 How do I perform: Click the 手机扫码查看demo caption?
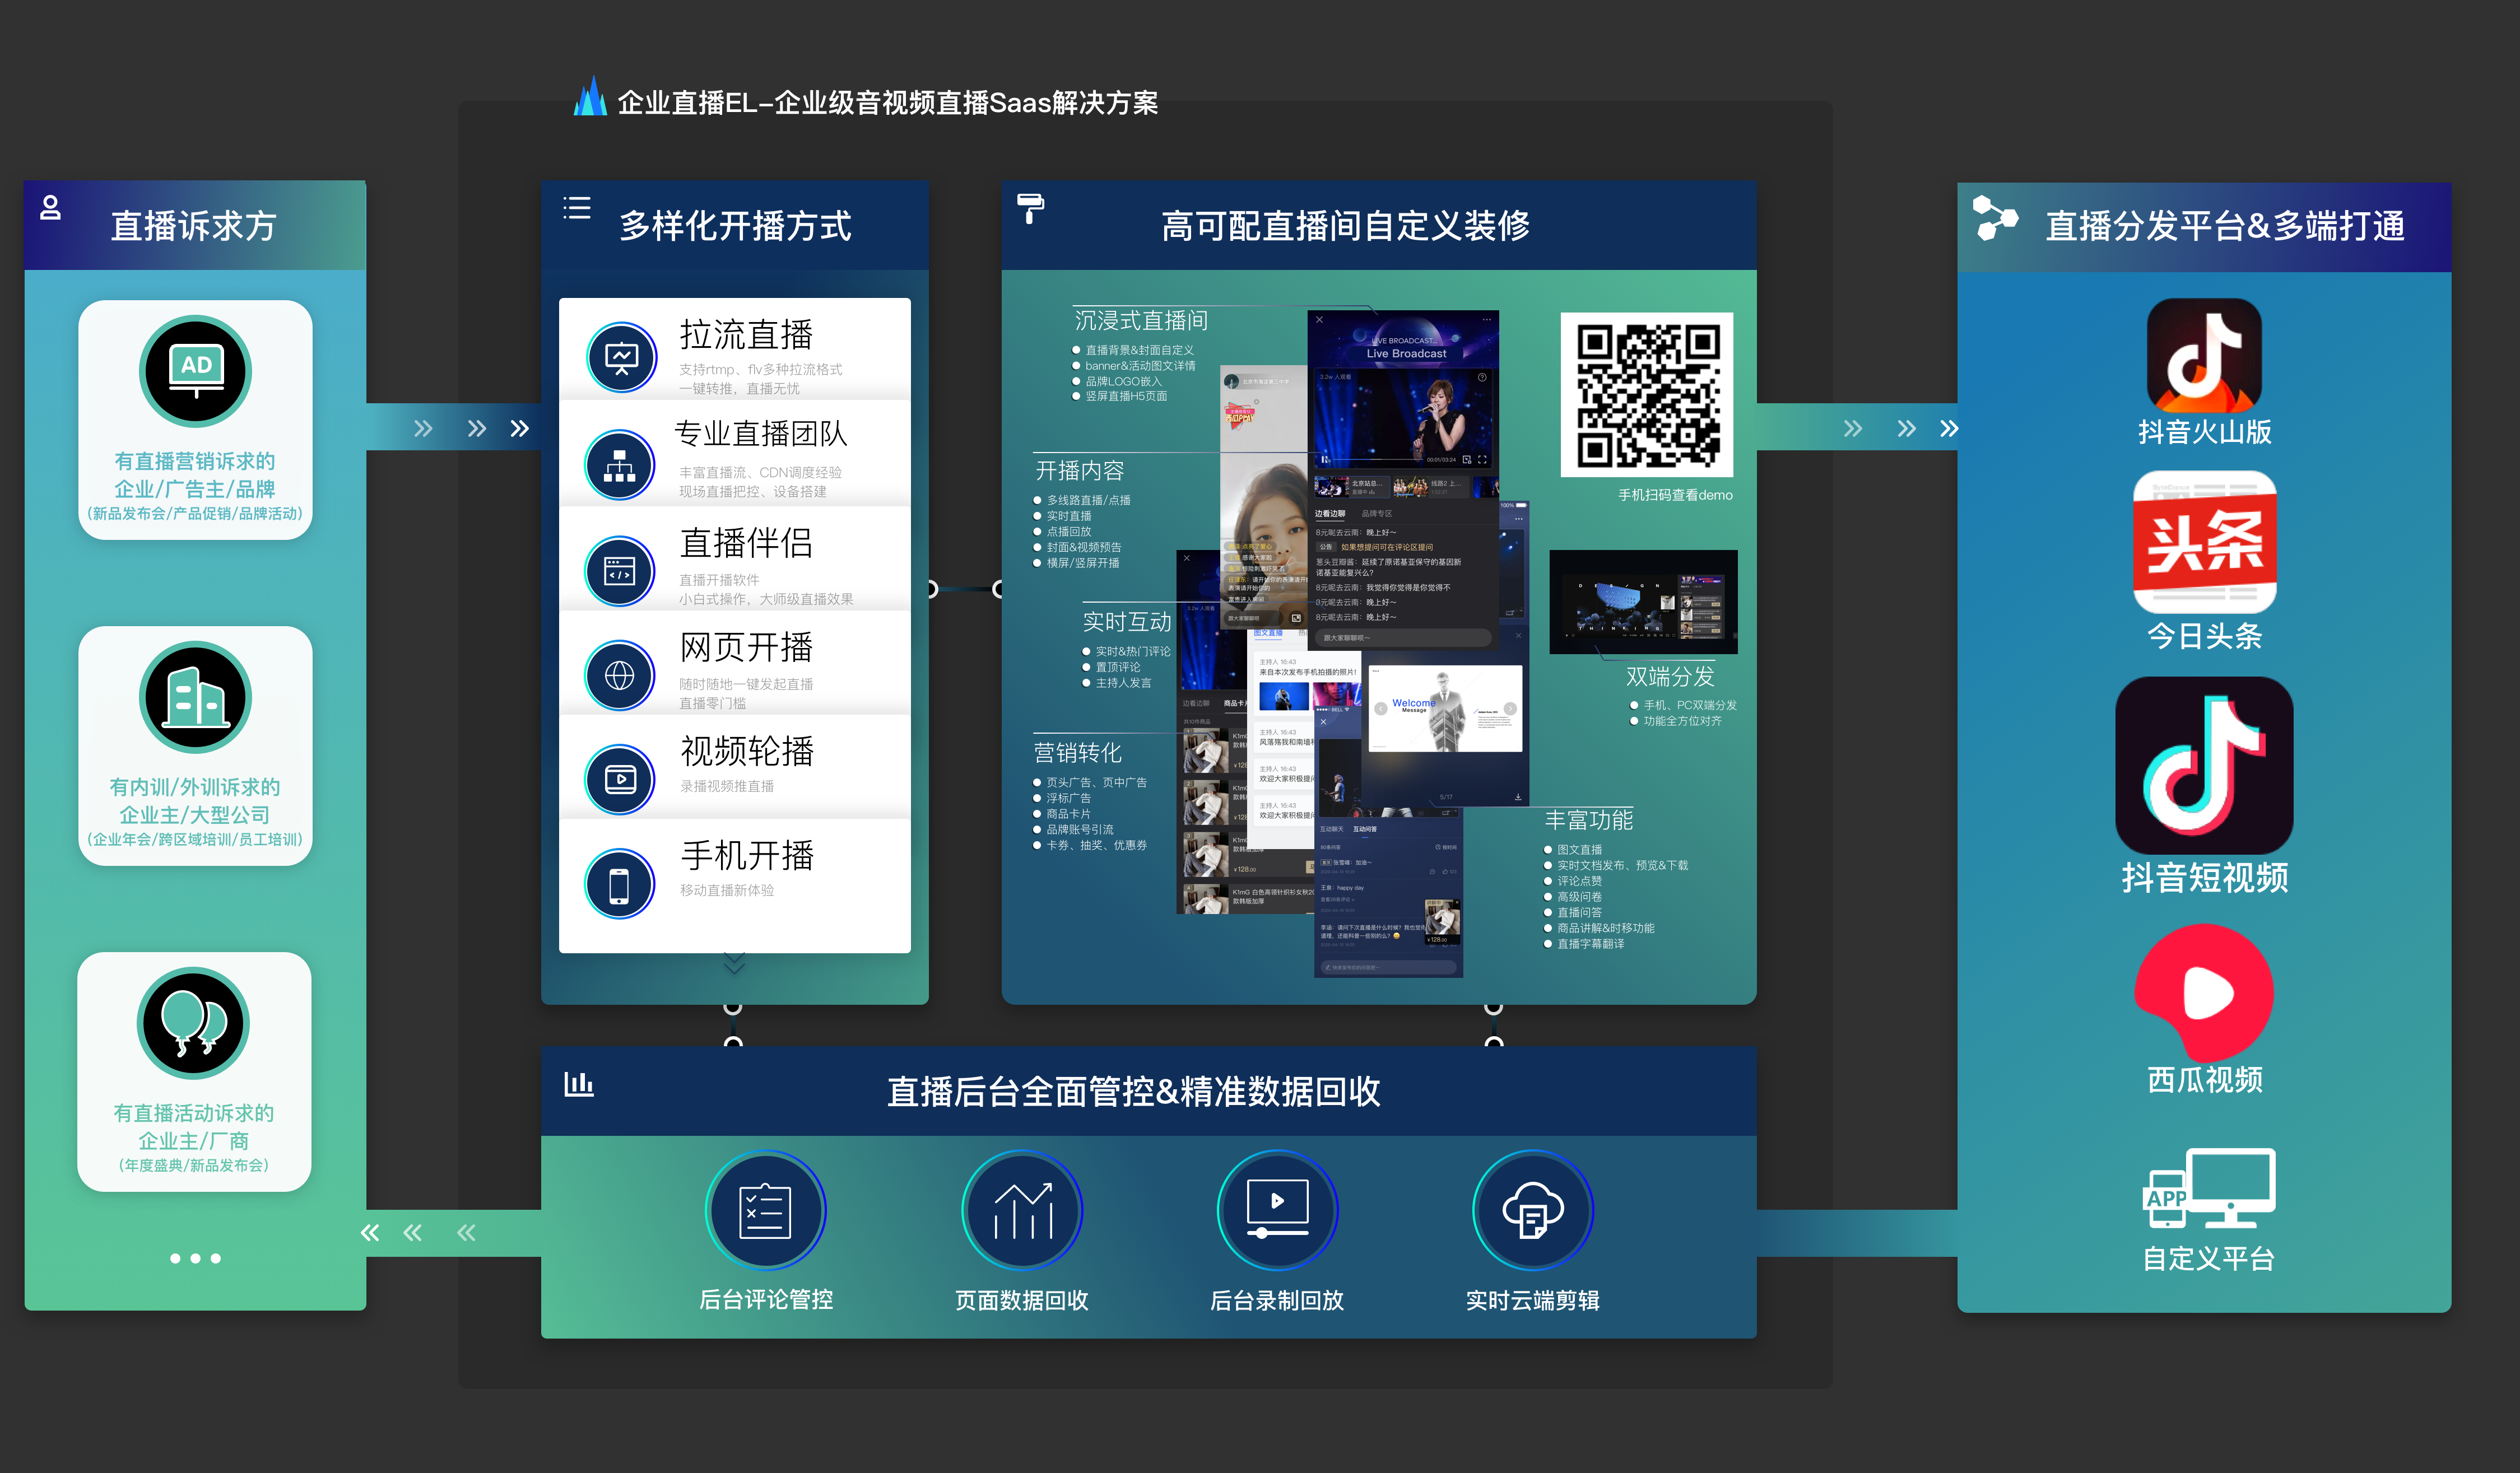(1675, 495)
